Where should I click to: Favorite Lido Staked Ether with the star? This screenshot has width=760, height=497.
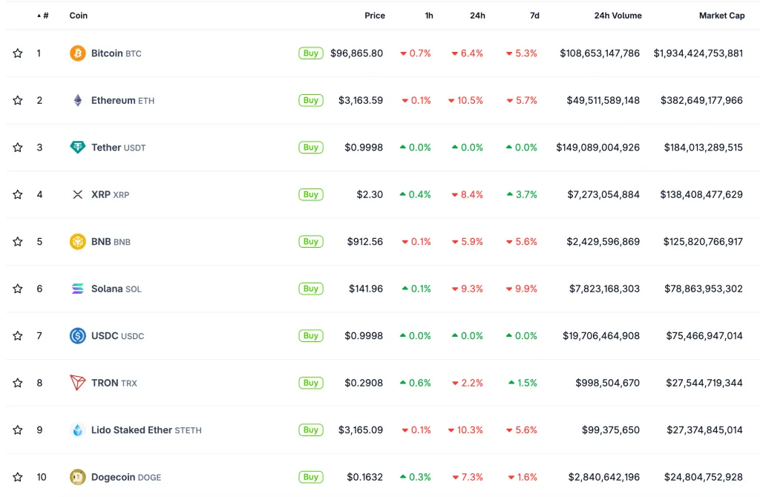tap(18, 430)
